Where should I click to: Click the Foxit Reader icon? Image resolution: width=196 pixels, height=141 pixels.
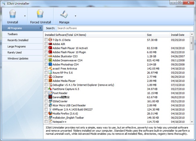pos(50,93)
